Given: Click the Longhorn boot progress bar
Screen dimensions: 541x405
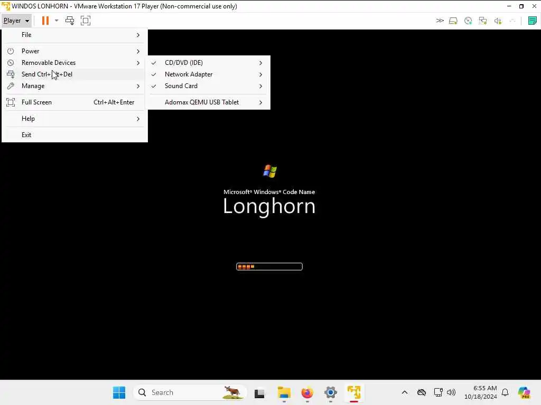Looking at the screenshot, I should (269, 266).
